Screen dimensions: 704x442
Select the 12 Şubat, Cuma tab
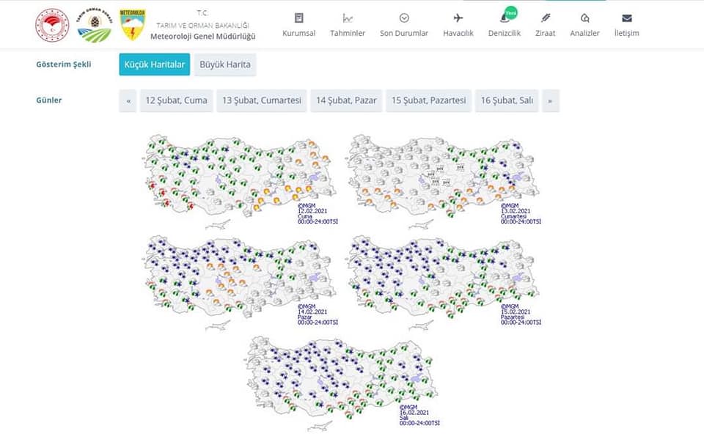click(x=177, y=100)
